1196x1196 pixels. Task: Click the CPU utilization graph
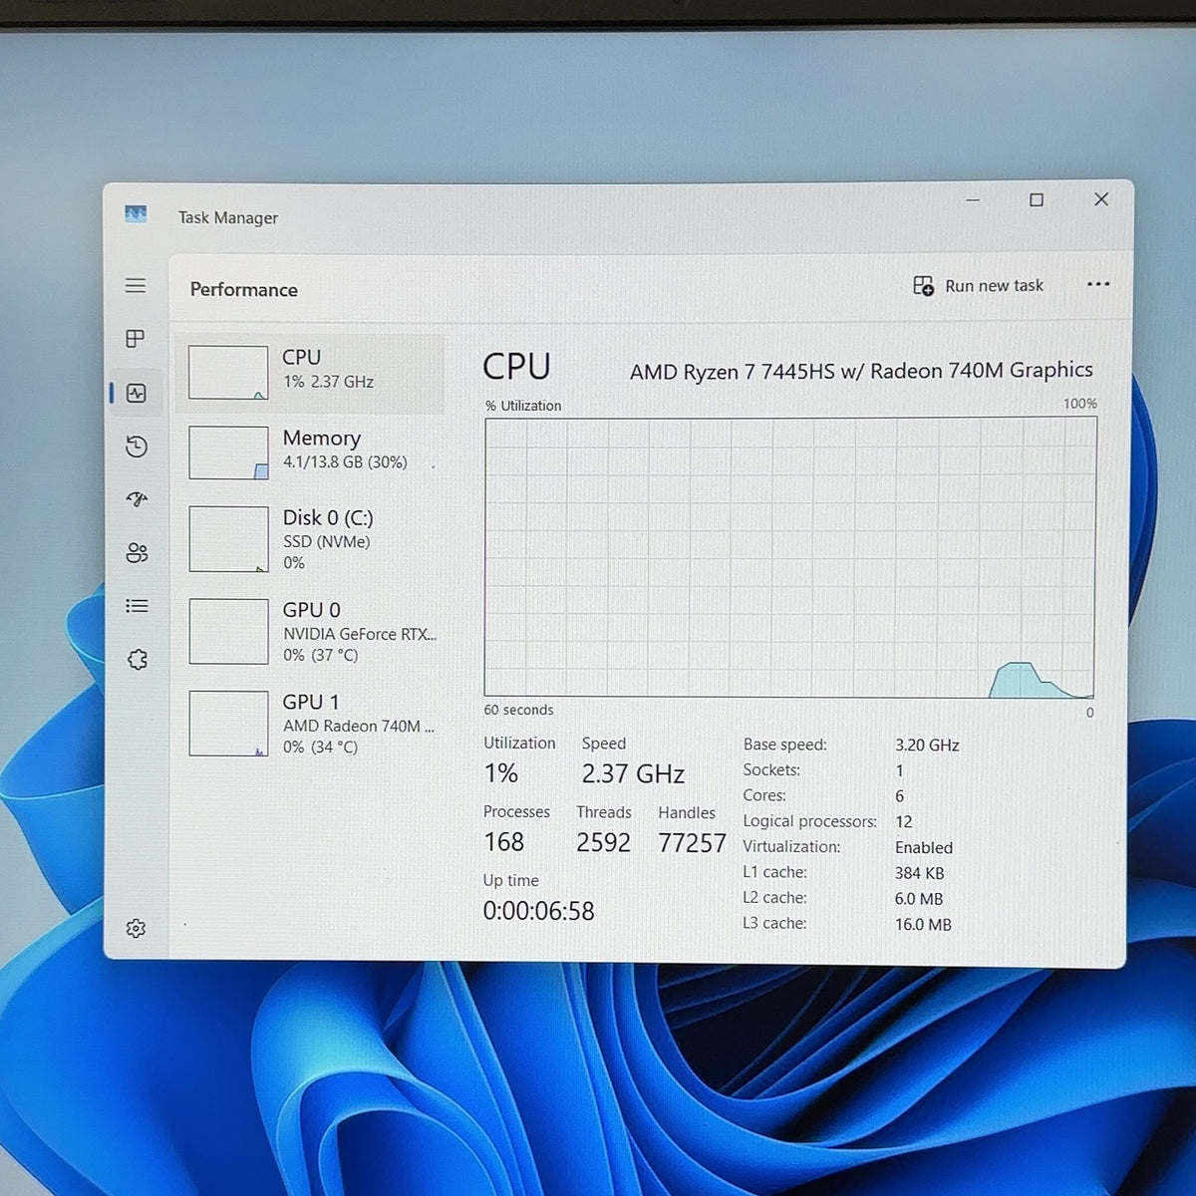[x=790, y=556]
